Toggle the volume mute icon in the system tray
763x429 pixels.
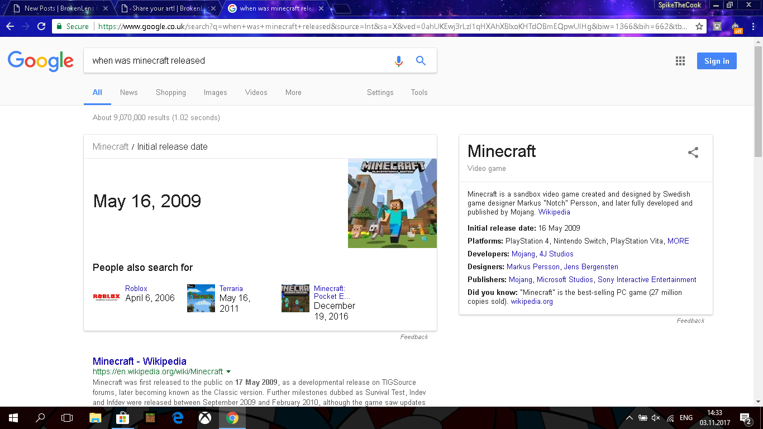coord(656,418)
